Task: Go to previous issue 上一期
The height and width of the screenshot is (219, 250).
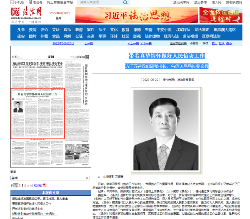Action: [89, 43]
